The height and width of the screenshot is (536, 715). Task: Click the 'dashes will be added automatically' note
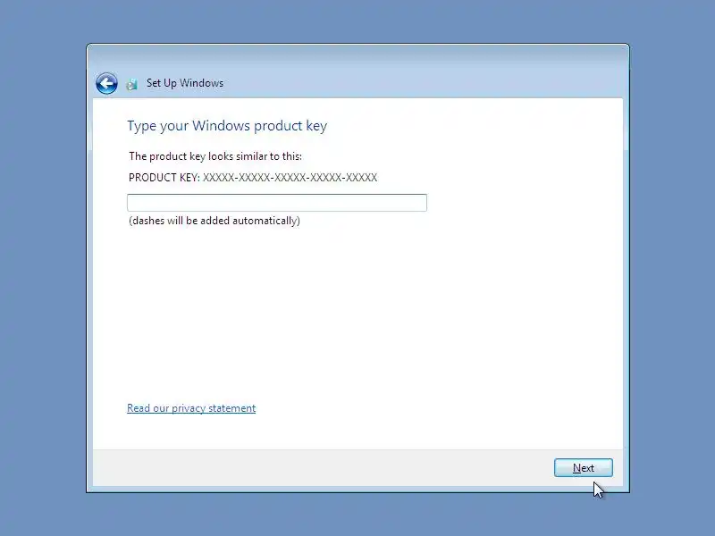click(214, 221)
